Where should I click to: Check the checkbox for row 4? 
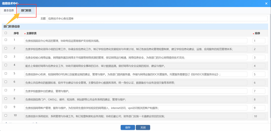(x=6, y=65)
